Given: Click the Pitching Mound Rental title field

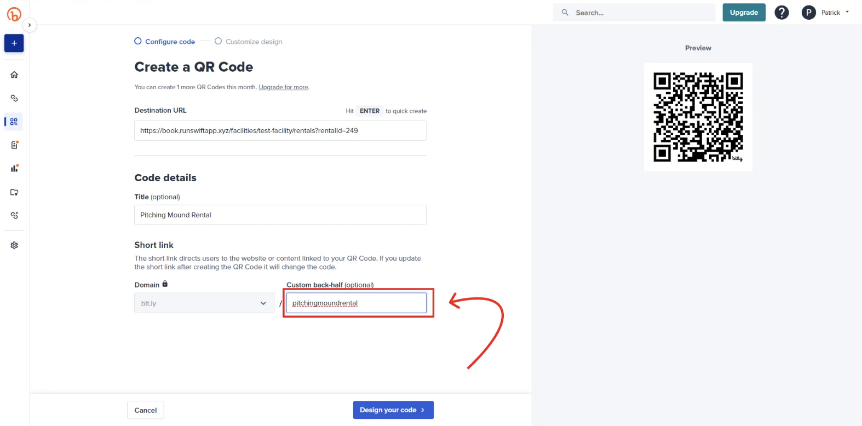Looking at the screenshot, I should point(280,215).
